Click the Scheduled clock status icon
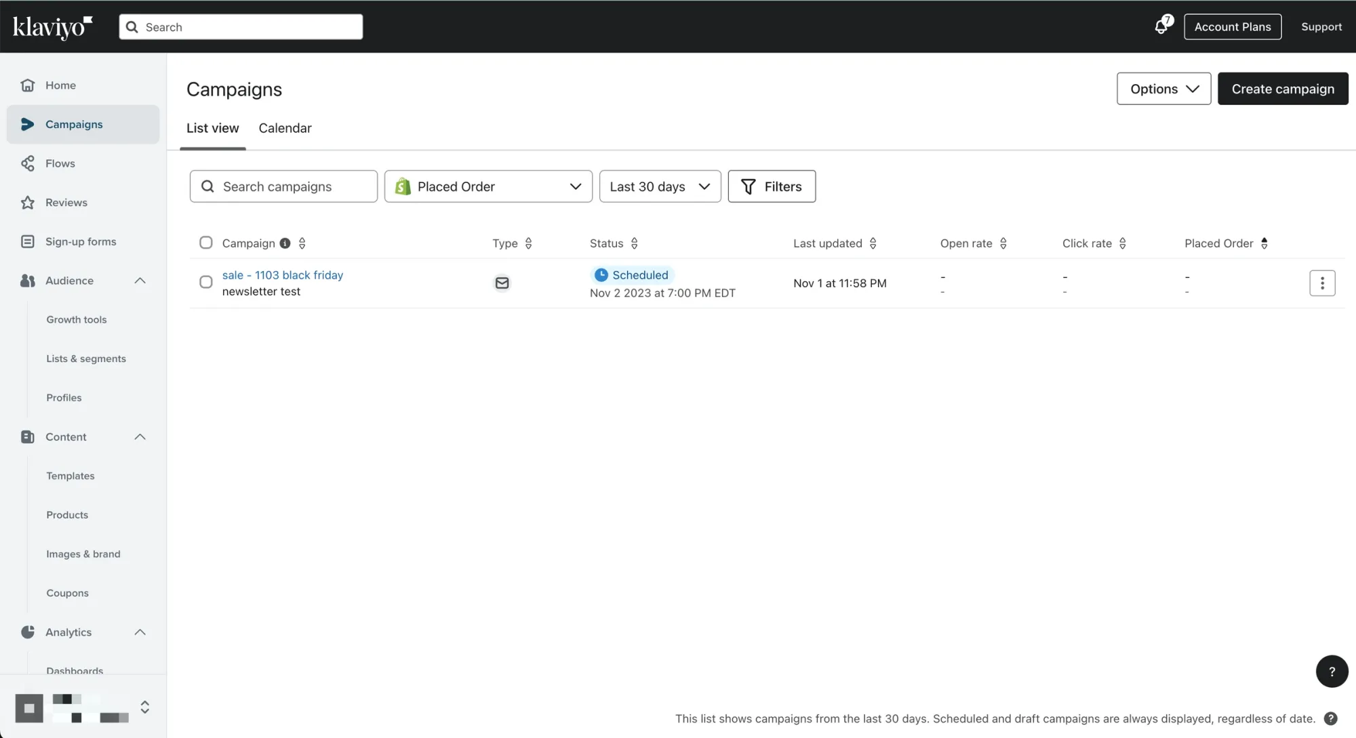The height and width of the screenshot is (738, 1356). [x=601, y=275]
